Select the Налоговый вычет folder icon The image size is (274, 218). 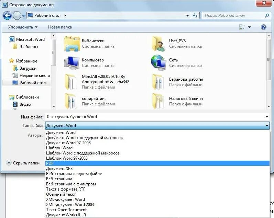158,101
